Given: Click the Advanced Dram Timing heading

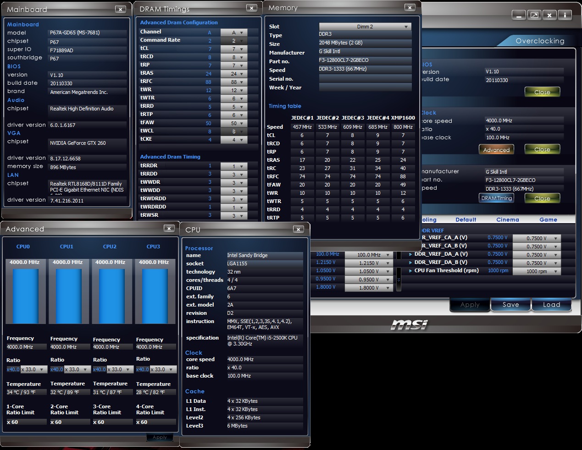Looking at the screenshot, I should (170, 157).
